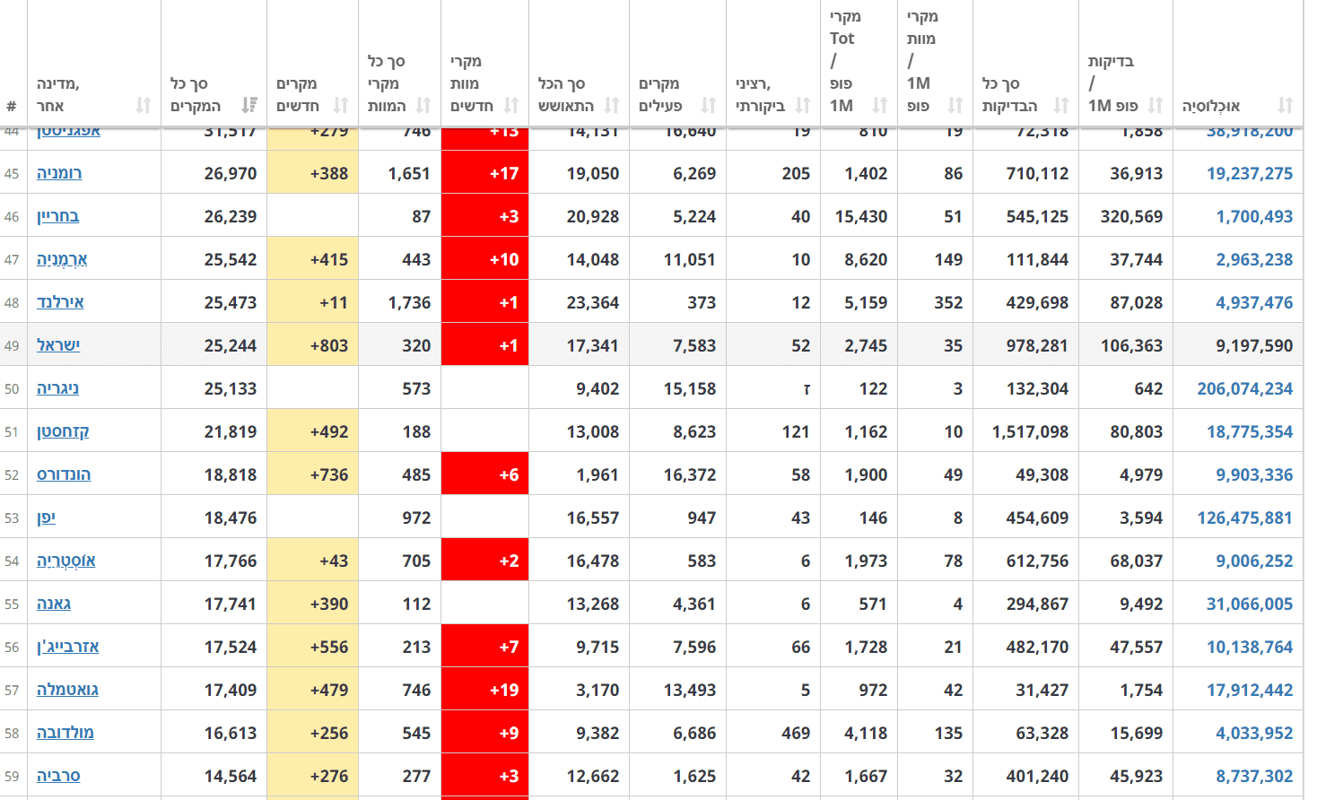Open the אזרבייג'ן country link
Screen dimensions: 1317x800
pyautogui.click(x=68, y=647)
